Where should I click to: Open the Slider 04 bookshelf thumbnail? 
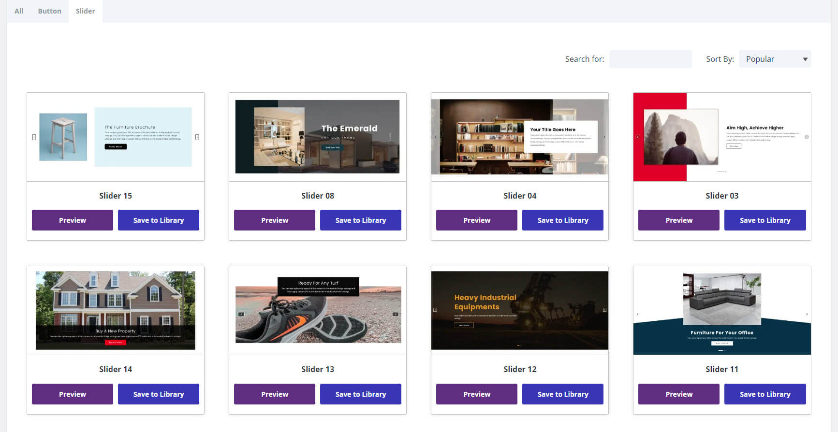pos(520,137)
